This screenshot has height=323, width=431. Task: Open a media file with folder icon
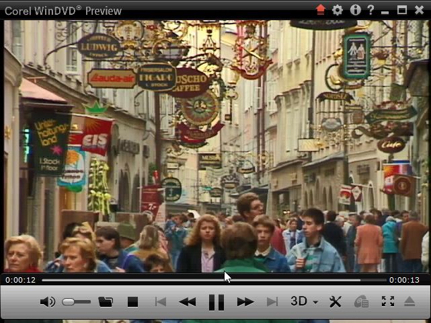pyautogui.click(x=106, y=302)
